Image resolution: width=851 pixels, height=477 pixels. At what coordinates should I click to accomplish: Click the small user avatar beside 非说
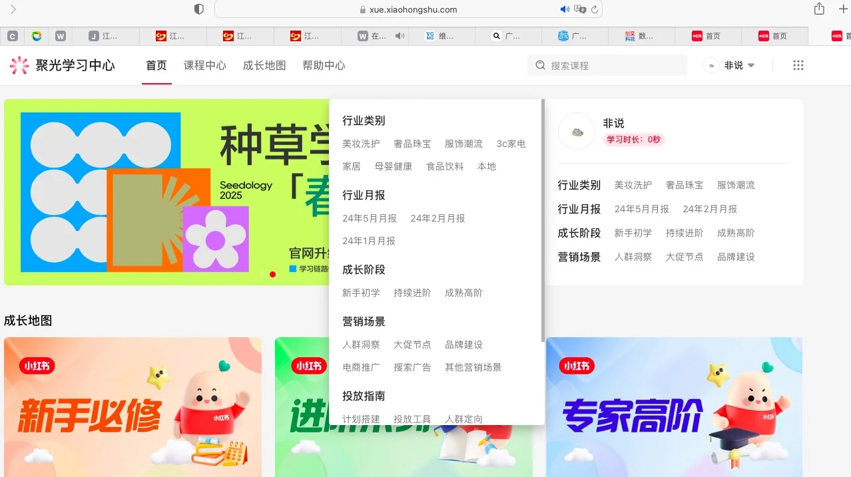click(711, 65)
